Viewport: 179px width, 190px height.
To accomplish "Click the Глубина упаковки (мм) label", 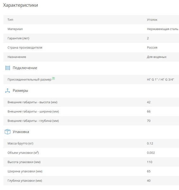I will pos(25,181).
